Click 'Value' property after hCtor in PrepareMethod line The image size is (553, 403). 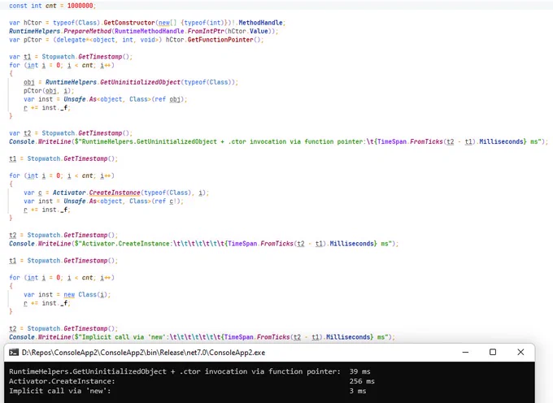(x=259, y=31)
